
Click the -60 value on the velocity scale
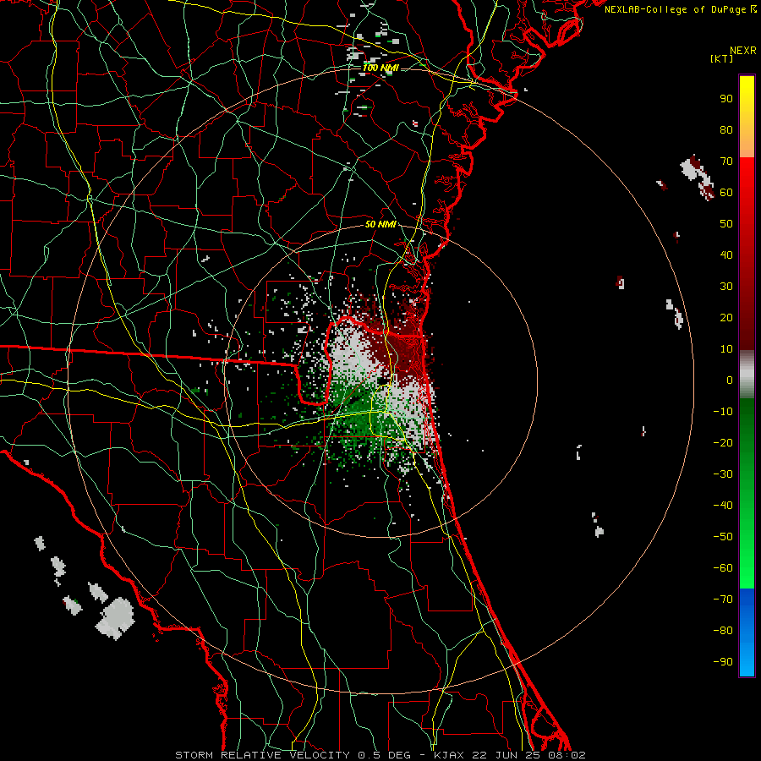[x=723, y=568]
